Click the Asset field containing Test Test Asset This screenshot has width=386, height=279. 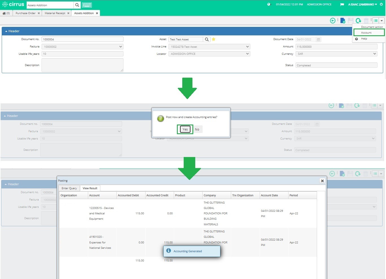186,40
